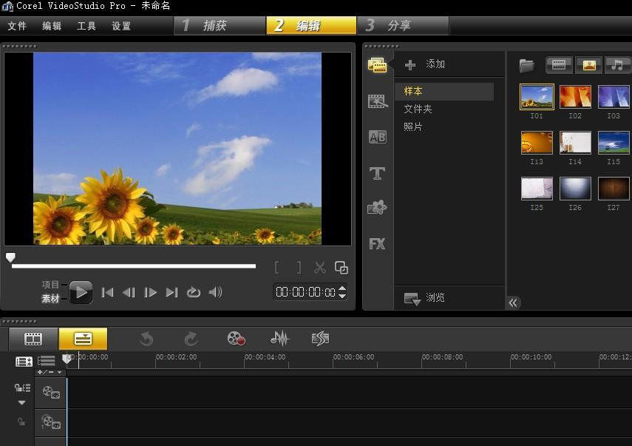Toggle the show audio files filter button
This screenshot has height=446, width=632.
(617, 65)
